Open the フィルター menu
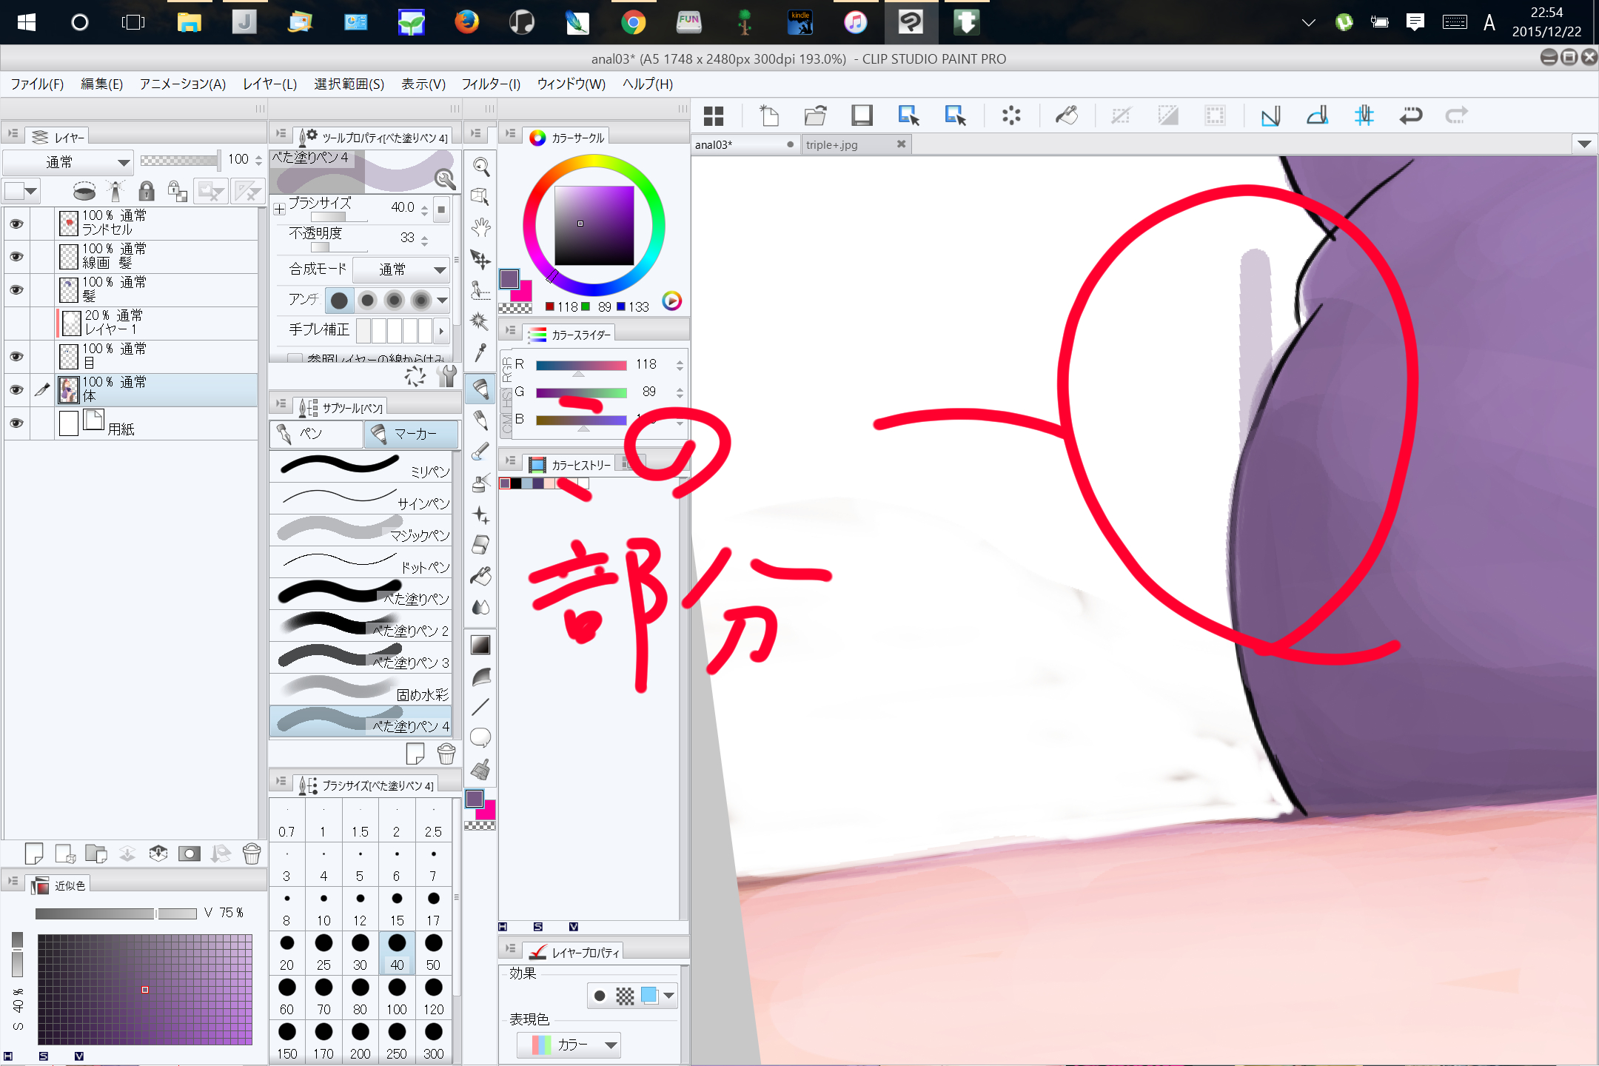Screen dimensions: 1599x1066 (491, 84)
